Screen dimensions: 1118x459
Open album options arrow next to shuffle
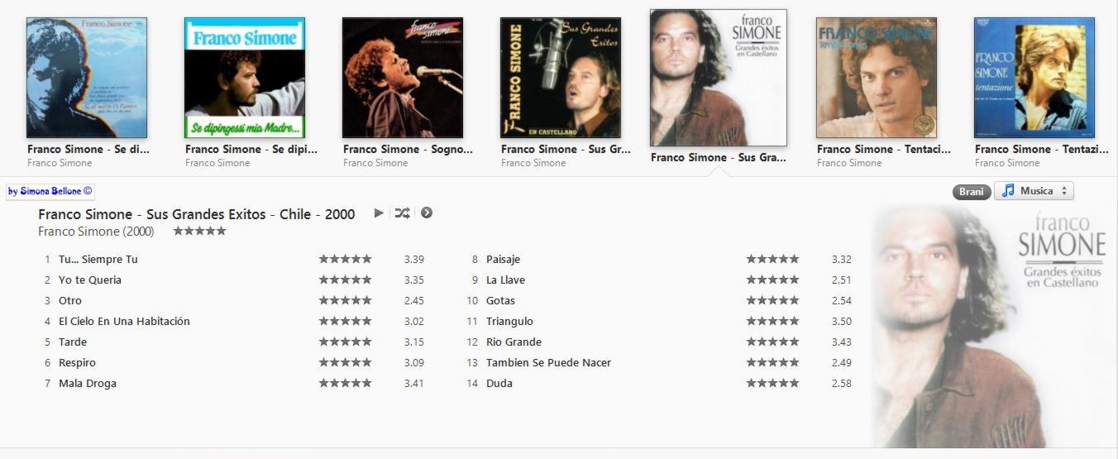(x=427, y=213)
